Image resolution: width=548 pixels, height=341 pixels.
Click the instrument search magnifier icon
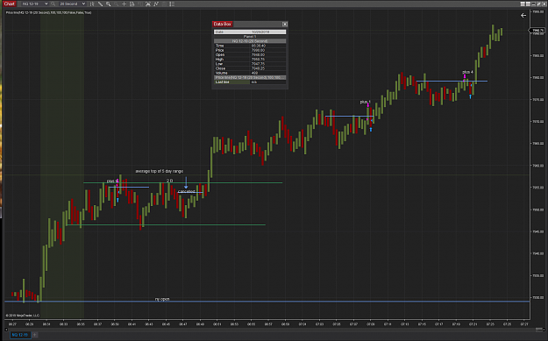coord(53,4)
